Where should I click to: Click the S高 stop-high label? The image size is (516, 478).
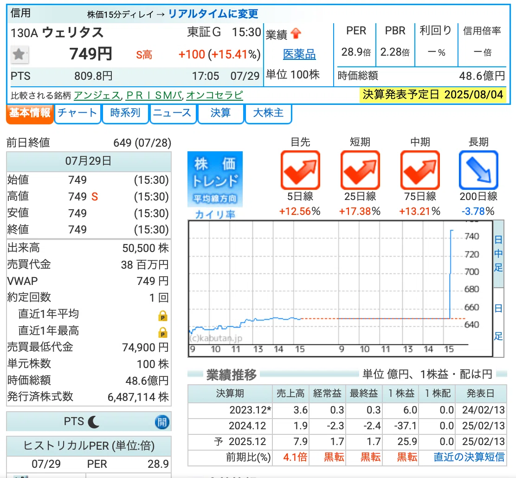coord(144,55)
